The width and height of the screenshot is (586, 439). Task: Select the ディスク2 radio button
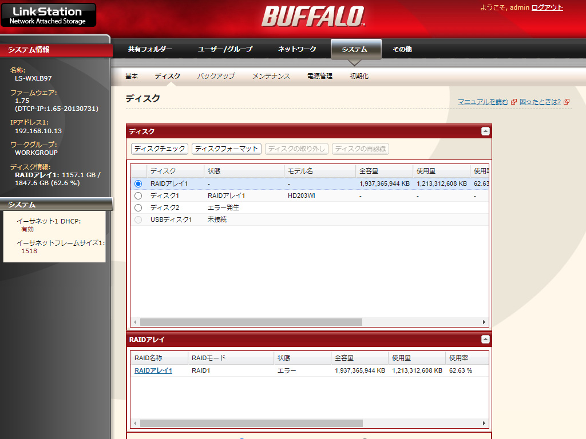[x=138, y=207]
